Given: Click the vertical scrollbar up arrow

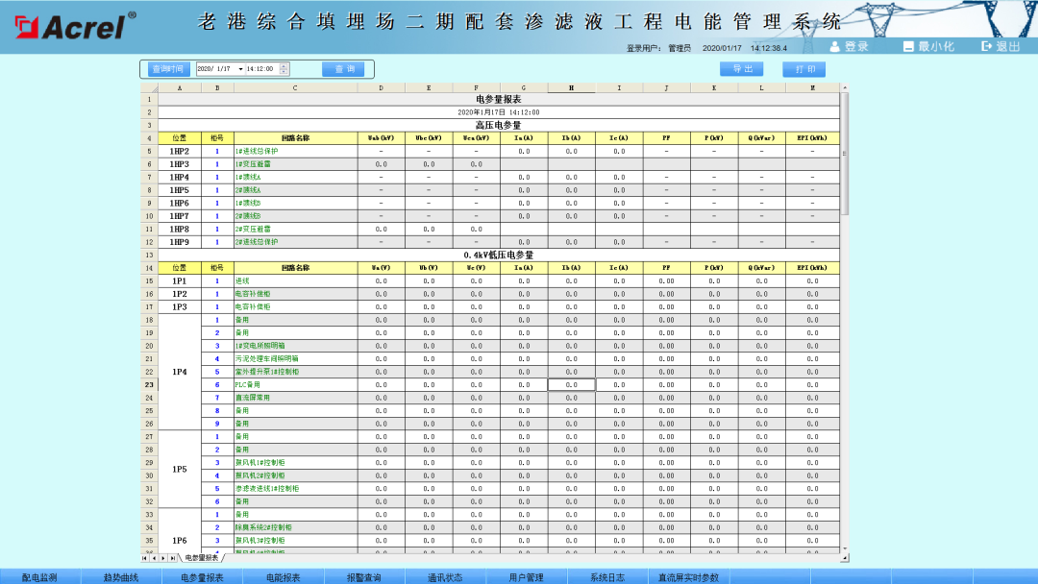Looking at the screenshot, I should tap(844, 88).
